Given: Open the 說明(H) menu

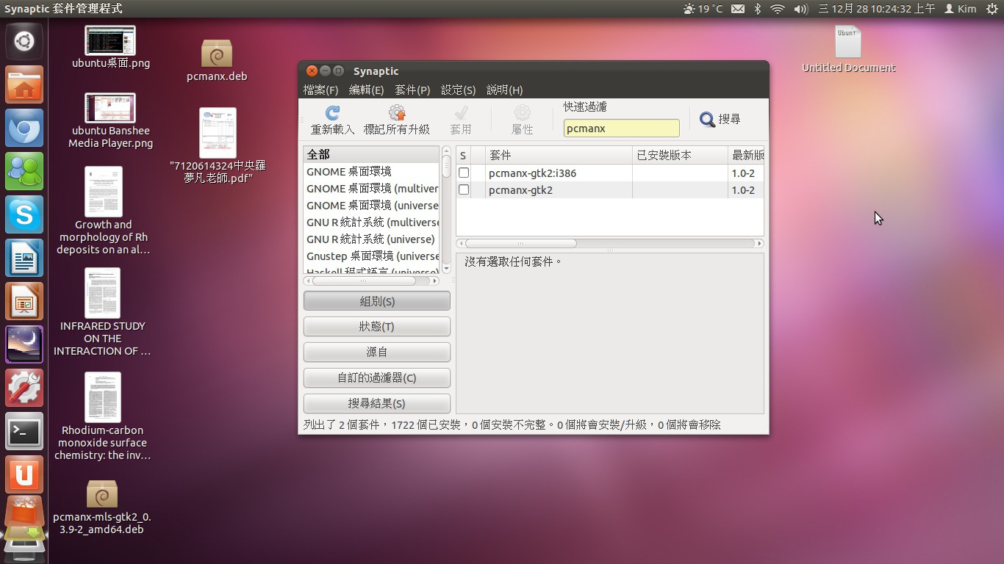Looking at the screenshot, I should [x=504, y=90].
